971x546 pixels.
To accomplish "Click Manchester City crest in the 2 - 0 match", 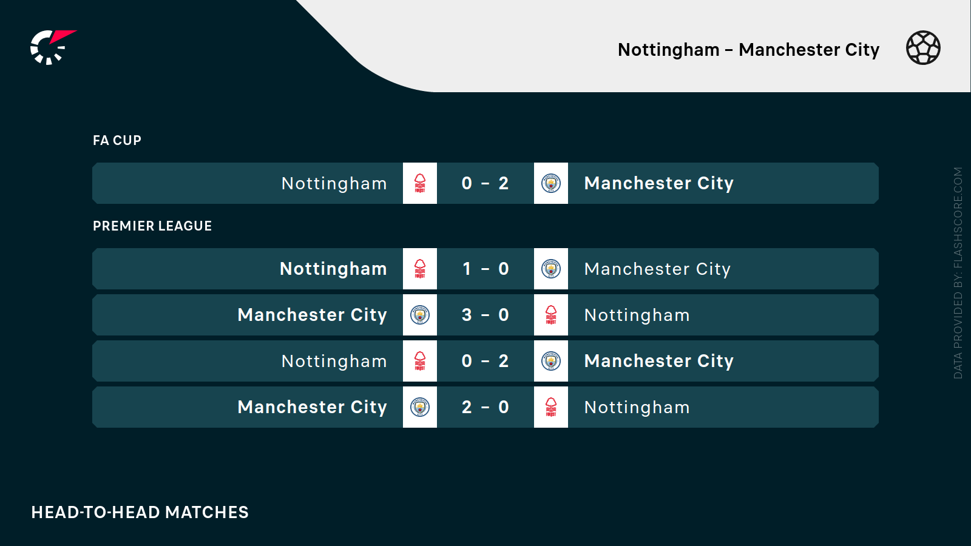I will (420, 407).
